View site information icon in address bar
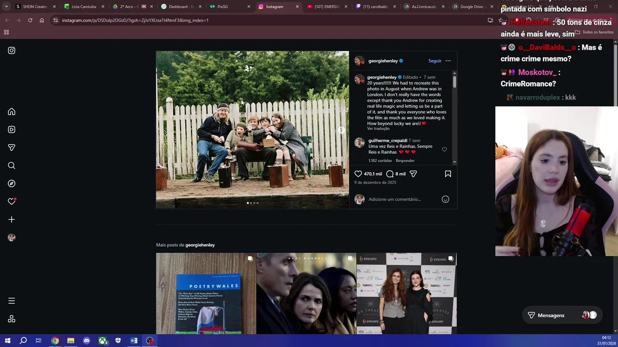Image resolution: width=618 pixels, height=347 pixels. click(x=56, y=20)
